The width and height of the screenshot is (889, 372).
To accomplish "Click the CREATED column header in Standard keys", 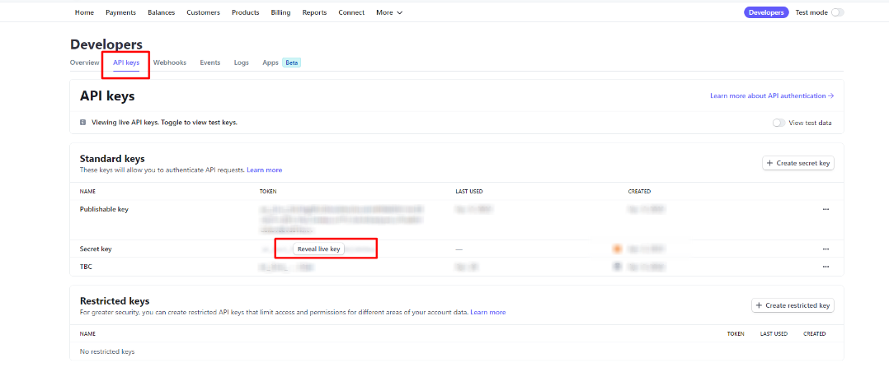I will (x=639, y=192).
